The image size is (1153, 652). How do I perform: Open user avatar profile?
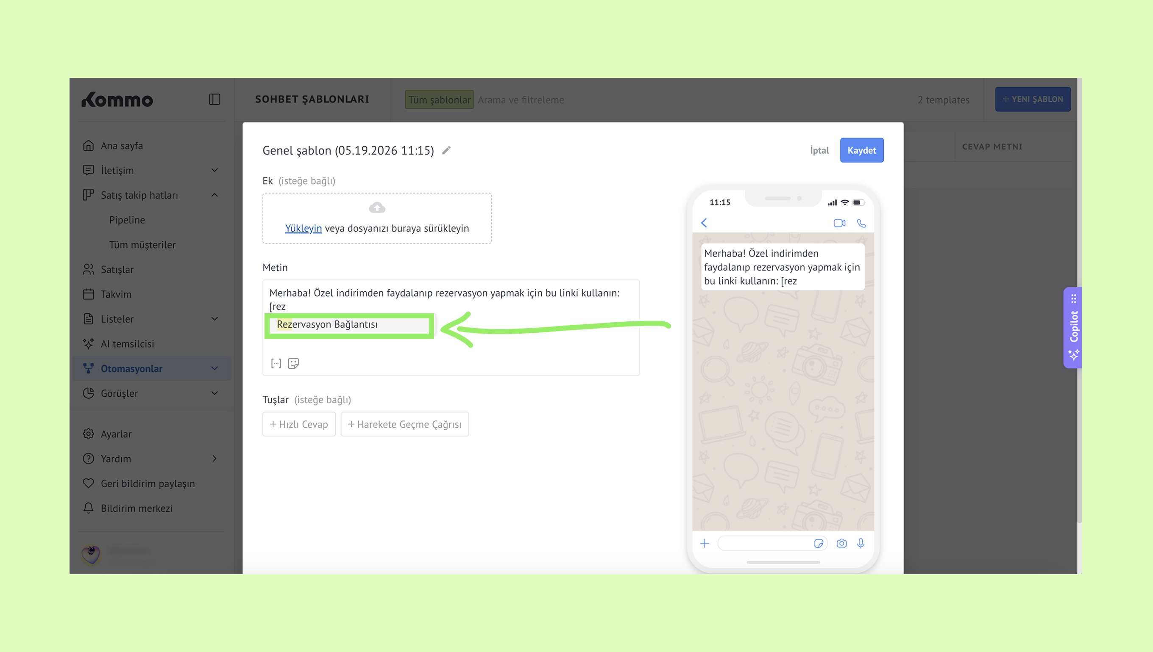click(x=91, y=555)
